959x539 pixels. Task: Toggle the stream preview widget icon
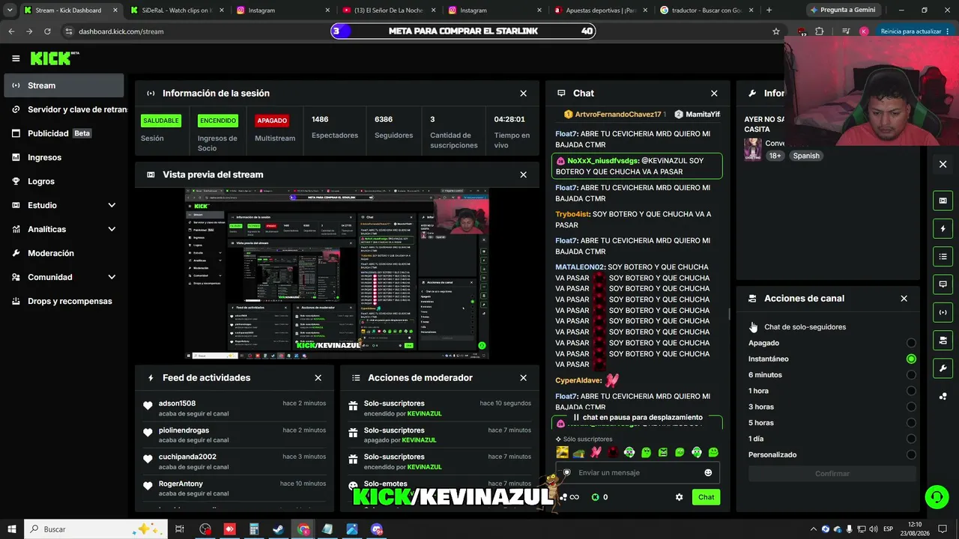pos(943,201)
